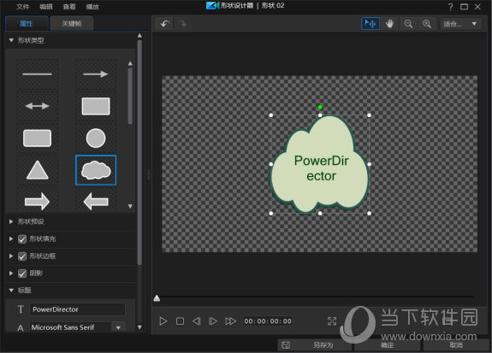Click the properties panel scroll-down arrow
Screen dimensions: 492x353
tap(139, 327)
